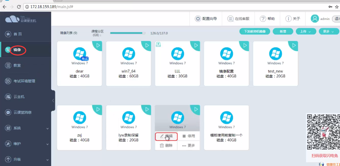Open the 更多 dropdown at top right

click(x=329, y=31)
